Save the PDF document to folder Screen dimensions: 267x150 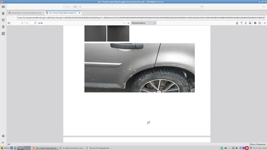click(x=259, y=23)
